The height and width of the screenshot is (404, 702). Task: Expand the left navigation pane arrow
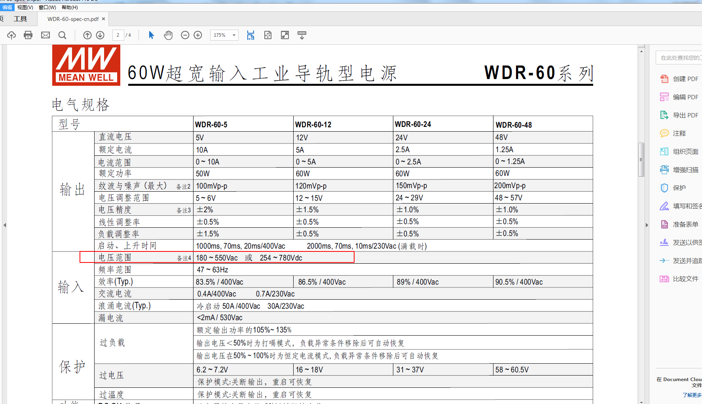point(5,225)
